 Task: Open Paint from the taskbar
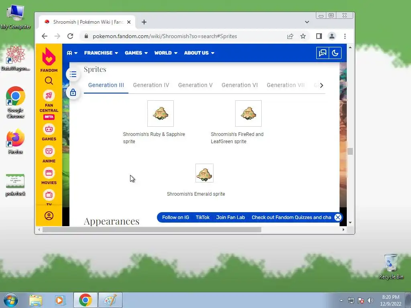(x=110, y=300)
